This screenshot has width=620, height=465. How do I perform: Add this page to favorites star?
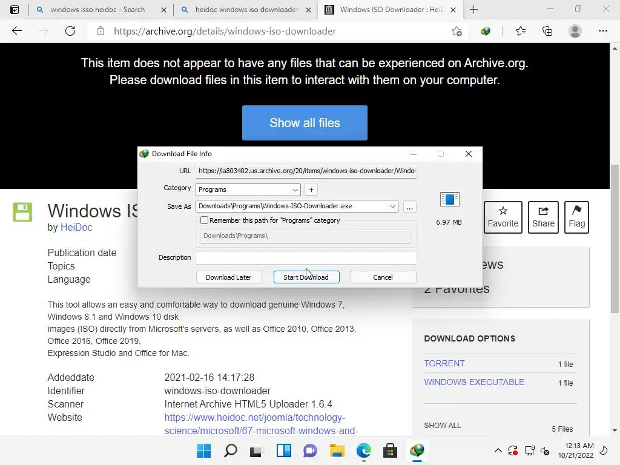tap(457, 31)
